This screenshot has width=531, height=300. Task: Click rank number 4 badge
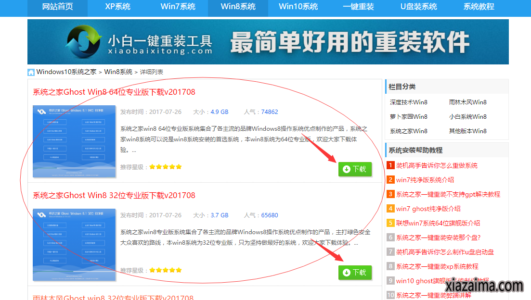(390, 208)
